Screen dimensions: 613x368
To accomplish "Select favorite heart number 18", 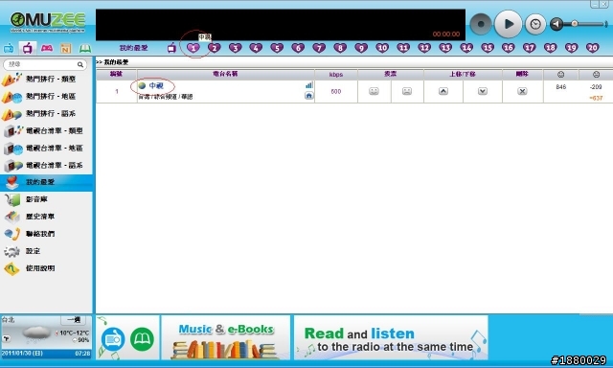I will [x=551, y=48].
